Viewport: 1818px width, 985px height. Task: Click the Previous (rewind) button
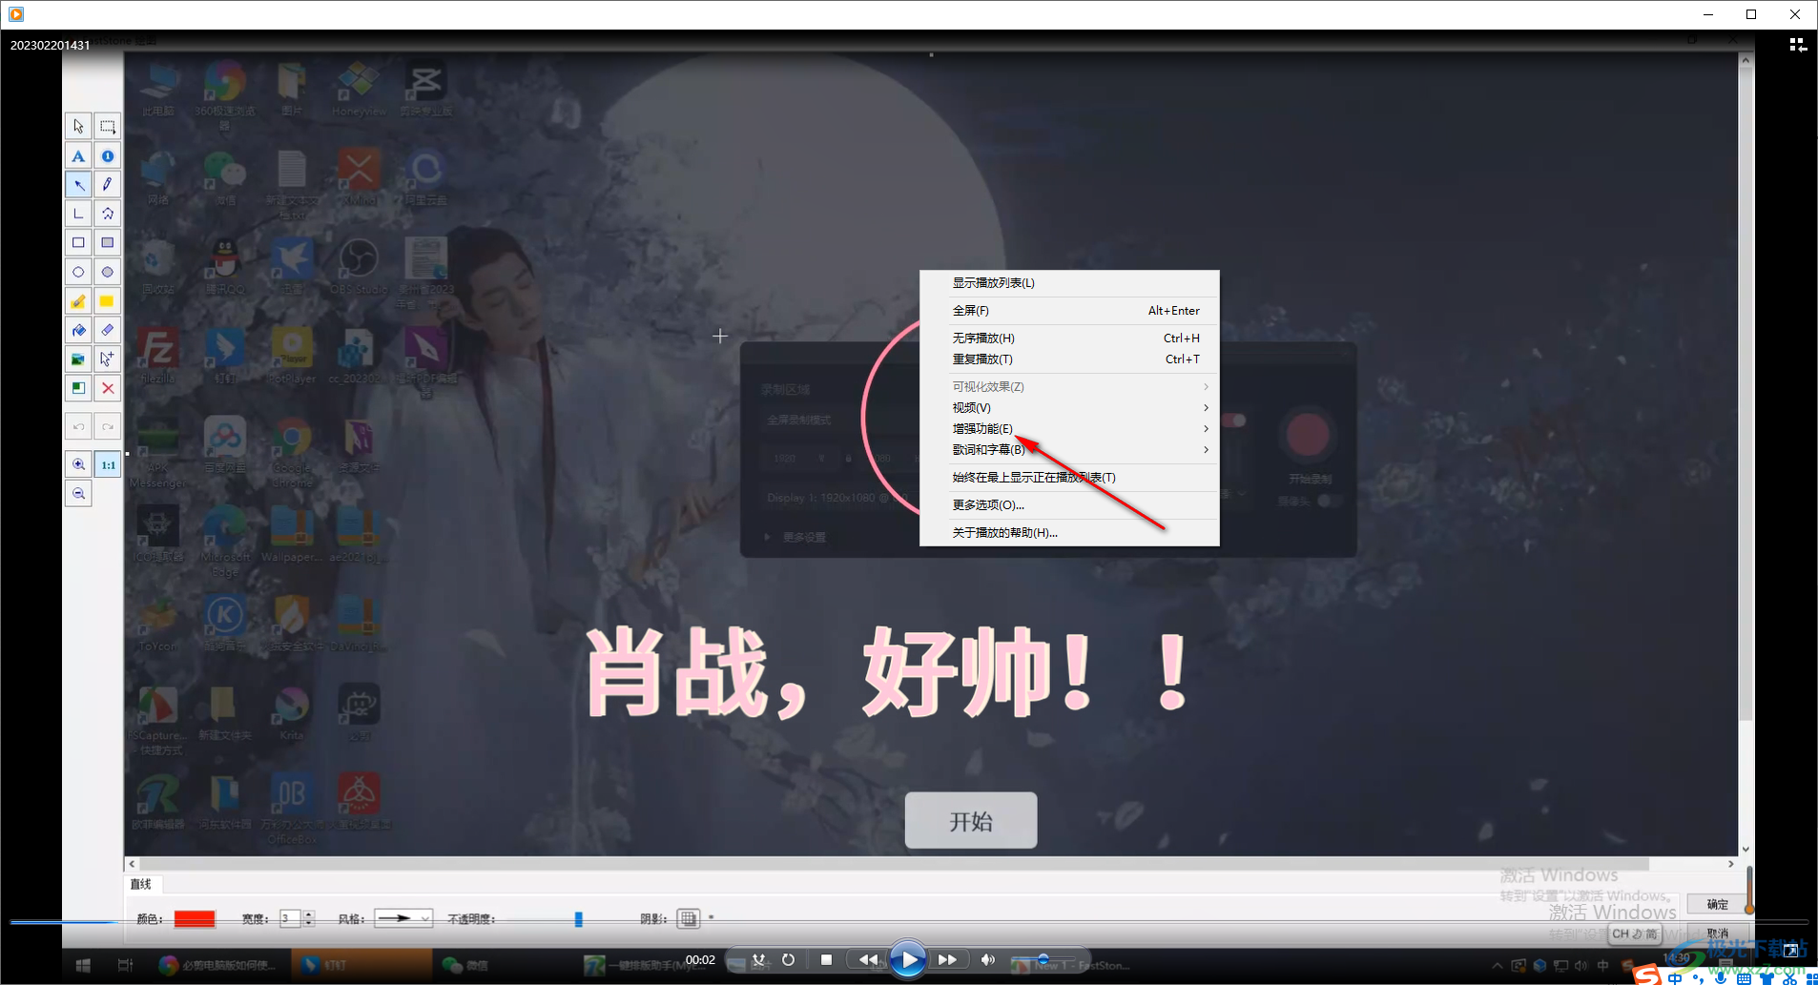(x=868, y=959)
